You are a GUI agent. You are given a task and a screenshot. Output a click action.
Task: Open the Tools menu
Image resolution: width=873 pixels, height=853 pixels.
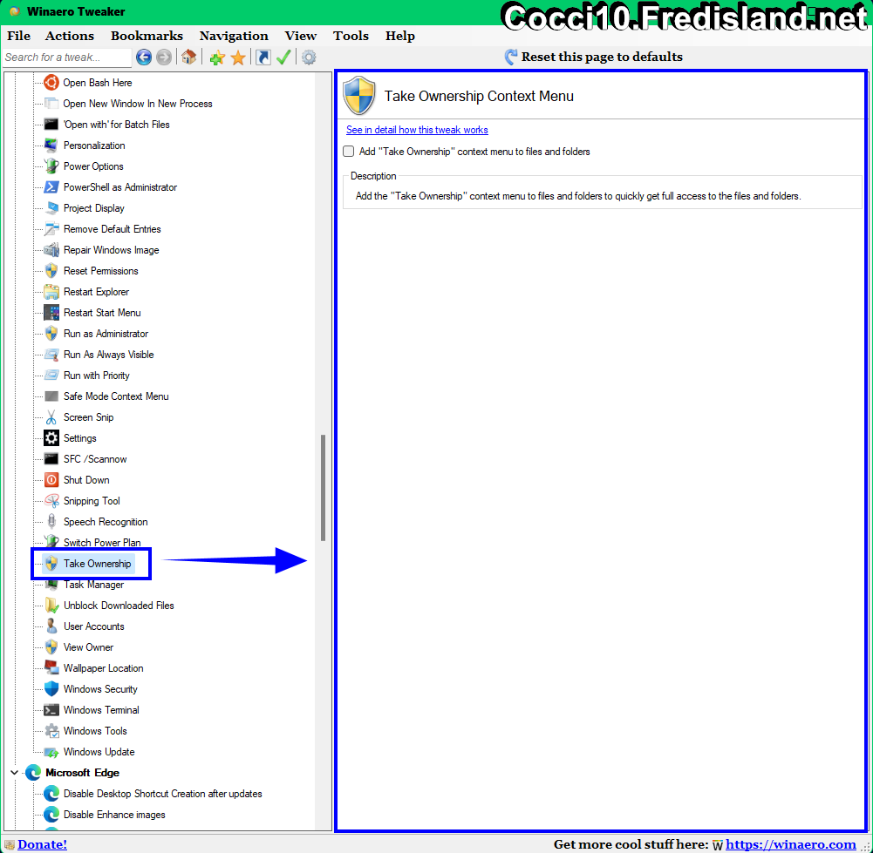(x=351, y=36)
